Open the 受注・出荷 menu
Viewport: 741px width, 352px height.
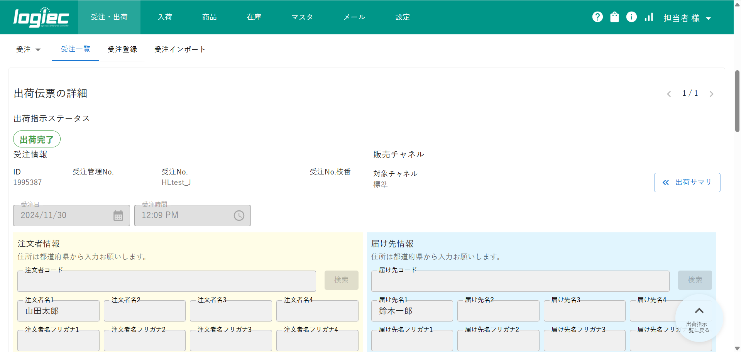(x=109, y=17)
